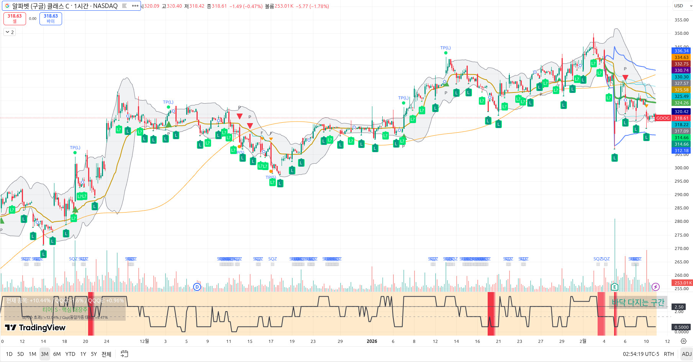Open the 02:54:19 UTC-5 timezone menu
693x362 pixels.
tap(641, 354)
